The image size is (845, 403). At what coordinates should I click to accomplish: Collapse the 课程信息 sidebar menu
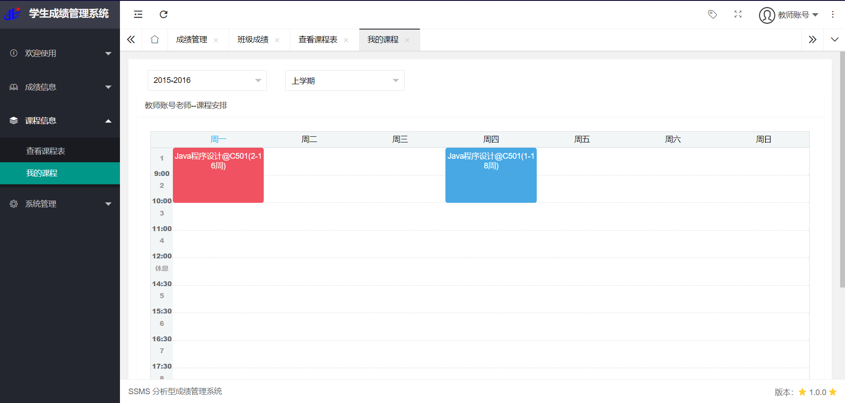[x=60, y=121]
